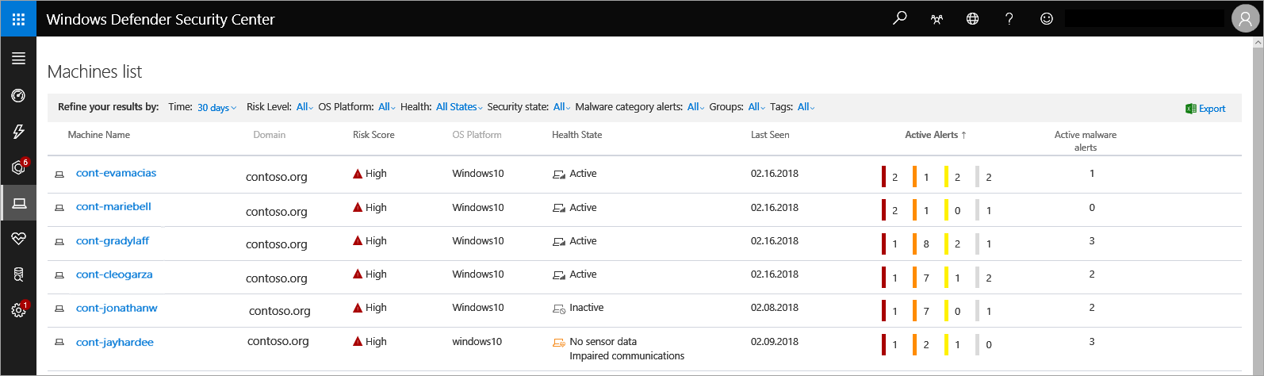
Task: Open the Security operations dashboard icon
Action: 18,96
